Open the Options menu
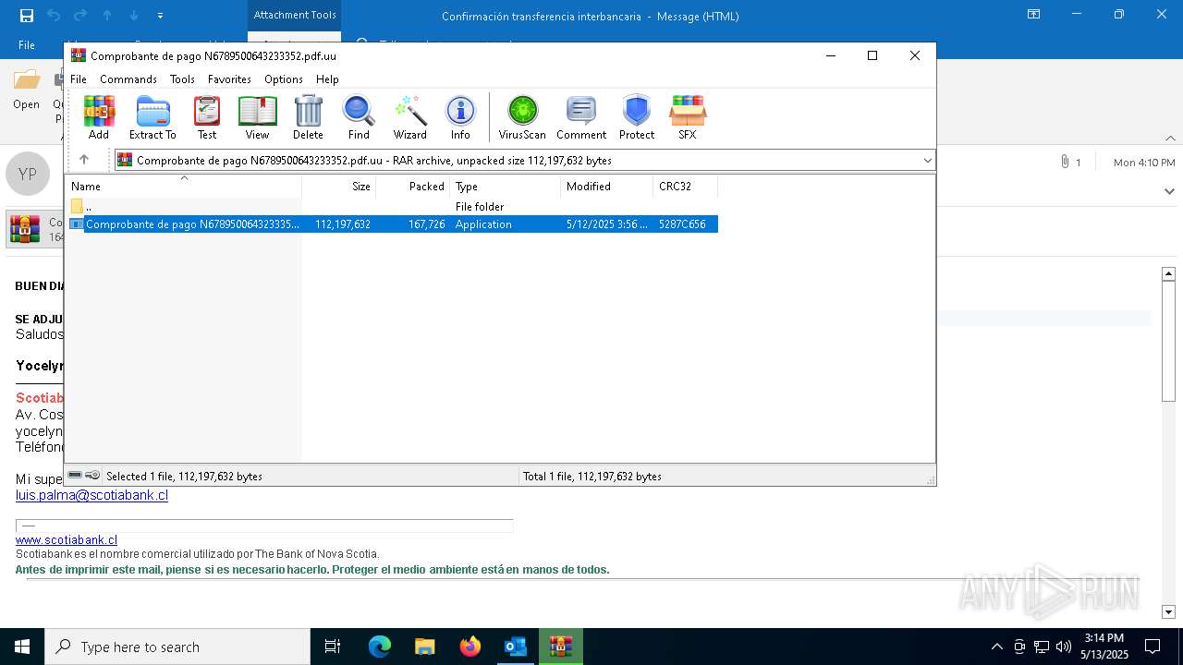The width and height of the screenshot is (1183, 665). pos(284,79)
